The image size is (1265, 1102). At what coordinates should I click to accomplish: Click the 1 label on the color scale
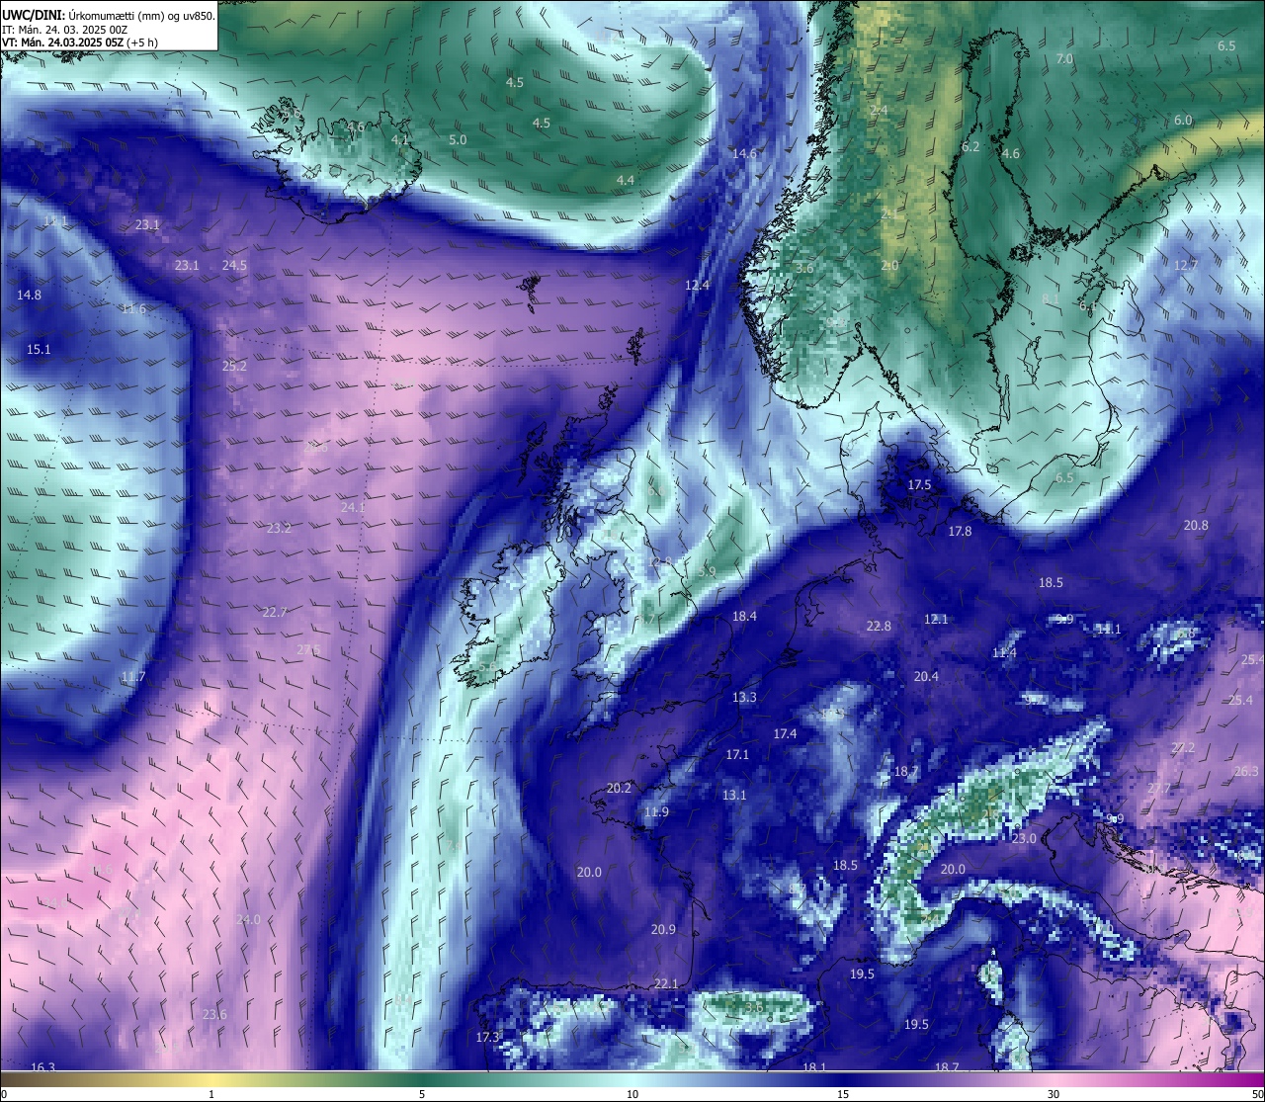pyautogui.click(x=211, y=1094)
